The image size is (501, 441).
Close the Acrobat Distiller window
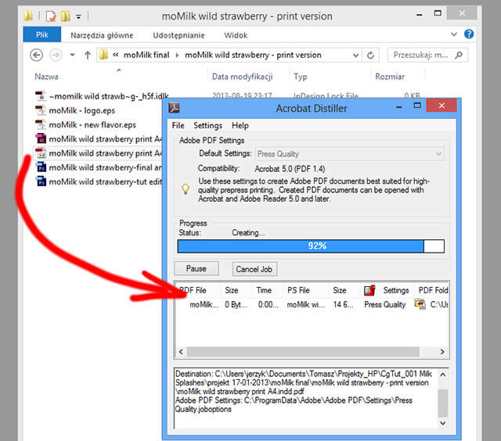click(442, 106)
